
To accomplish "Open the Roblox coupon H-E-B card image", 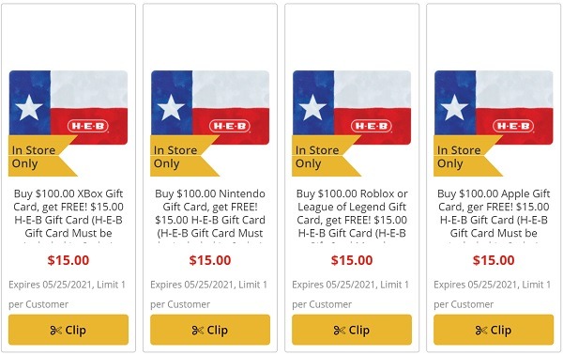I will click(x=352, y=107).
